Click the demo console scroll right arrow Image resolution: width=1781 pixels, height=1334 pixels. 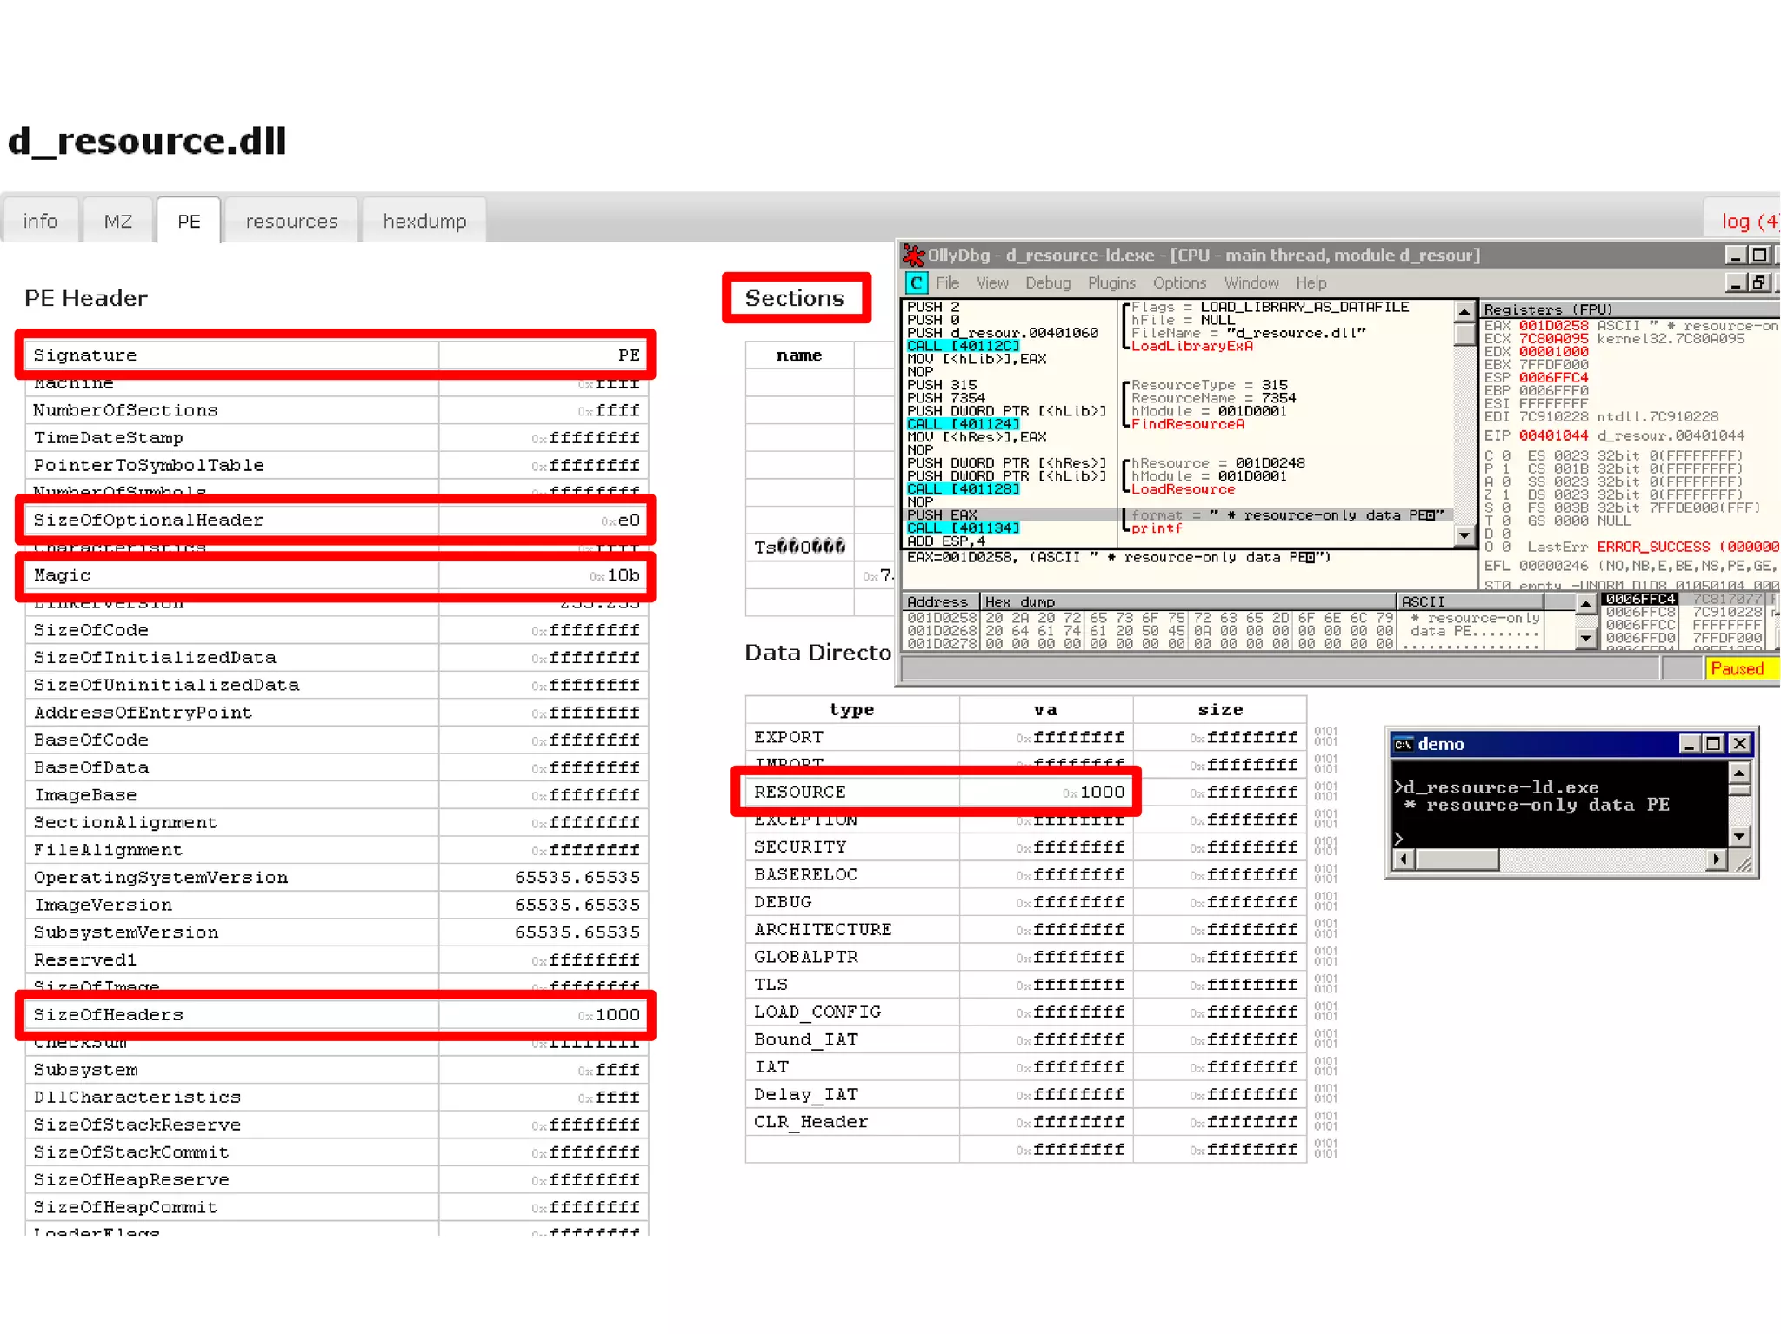click(1716, 860)
